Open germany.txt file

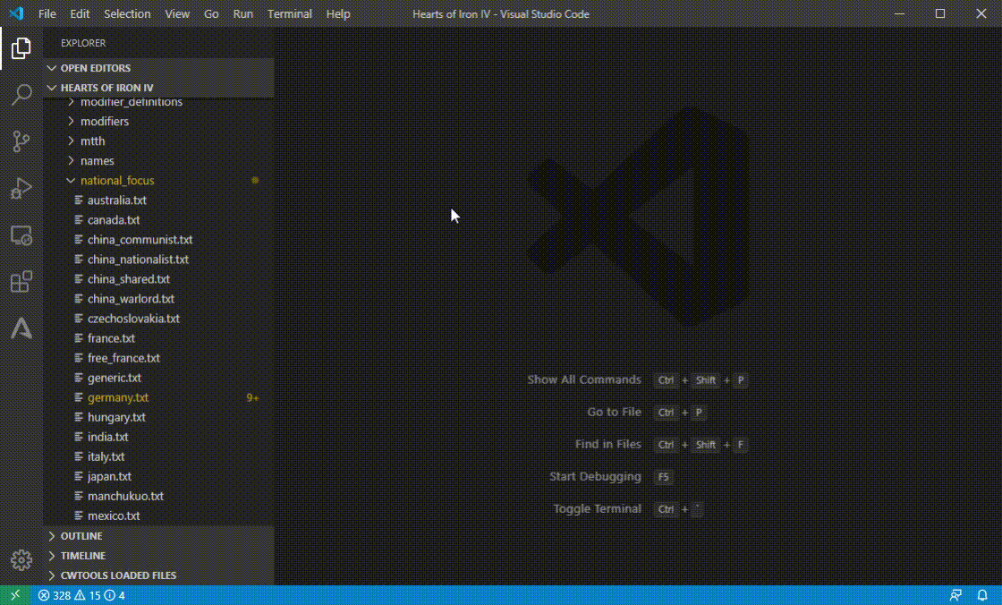click(158, 397)
